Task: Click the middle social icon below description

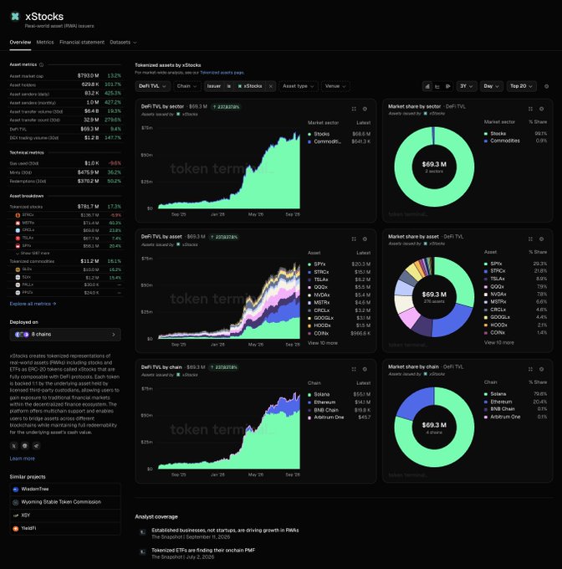Action: point(25,446)
